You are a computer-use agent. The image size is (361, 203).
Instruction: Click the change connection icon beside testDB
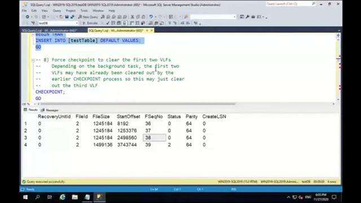click(x=33, y=23)
